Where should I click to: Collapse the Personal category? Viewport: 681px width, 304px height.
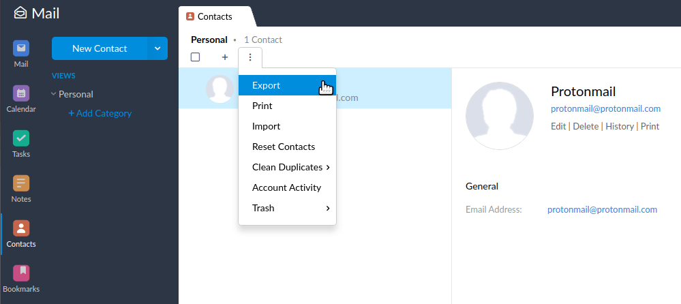[x=54, y=95]
